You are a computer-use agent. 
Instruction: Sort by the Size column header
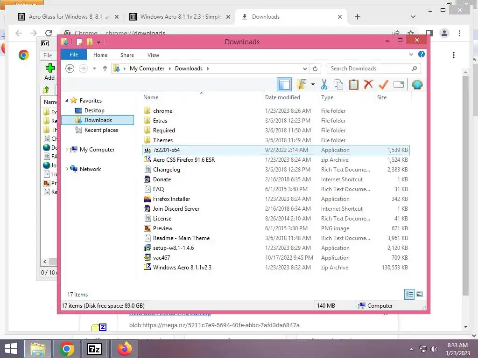pyautogui.click(x=382, y=97)
